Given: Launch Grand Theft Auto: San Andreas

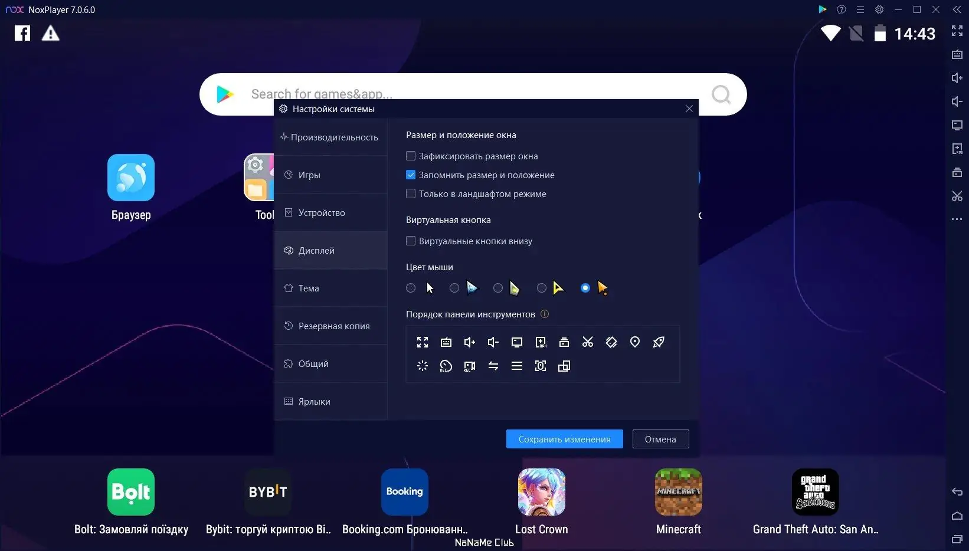Looking at the screenshot, I should click(x=816, y=492).
